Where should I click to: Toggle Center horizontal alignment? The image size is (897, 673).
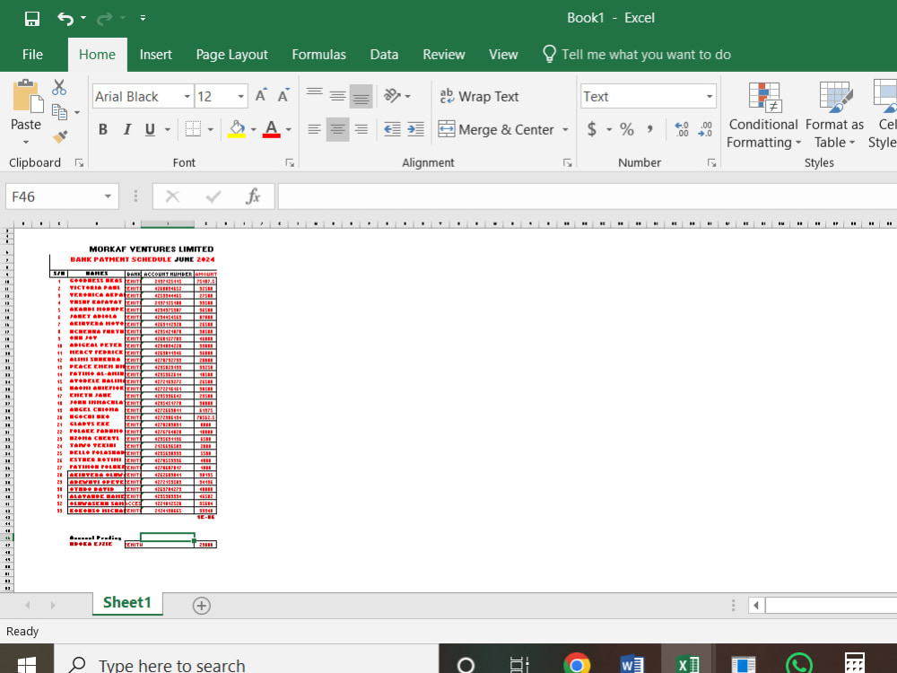pyautogui.click(x=337, y=129)
